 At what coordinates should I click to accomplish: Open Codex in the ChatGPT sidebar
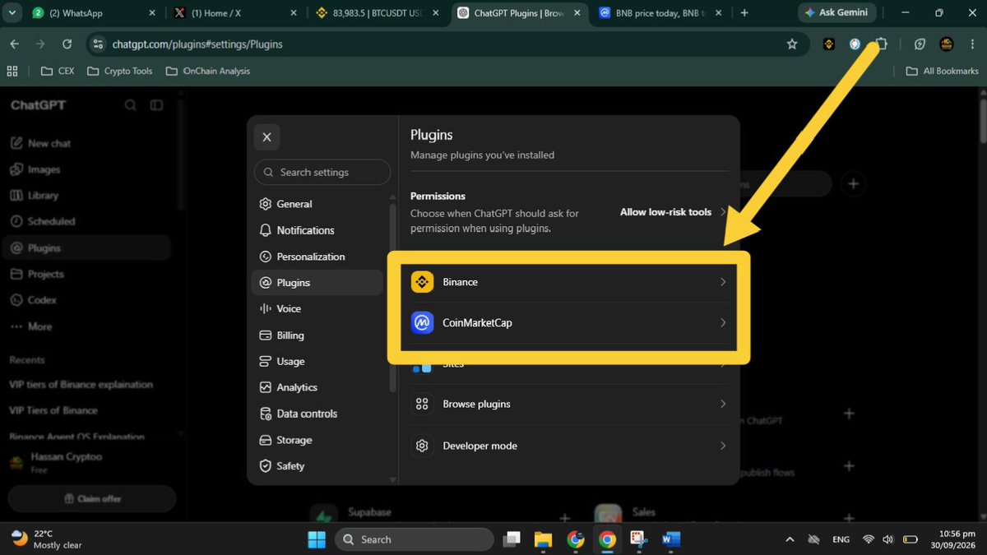tap(87, 300)
